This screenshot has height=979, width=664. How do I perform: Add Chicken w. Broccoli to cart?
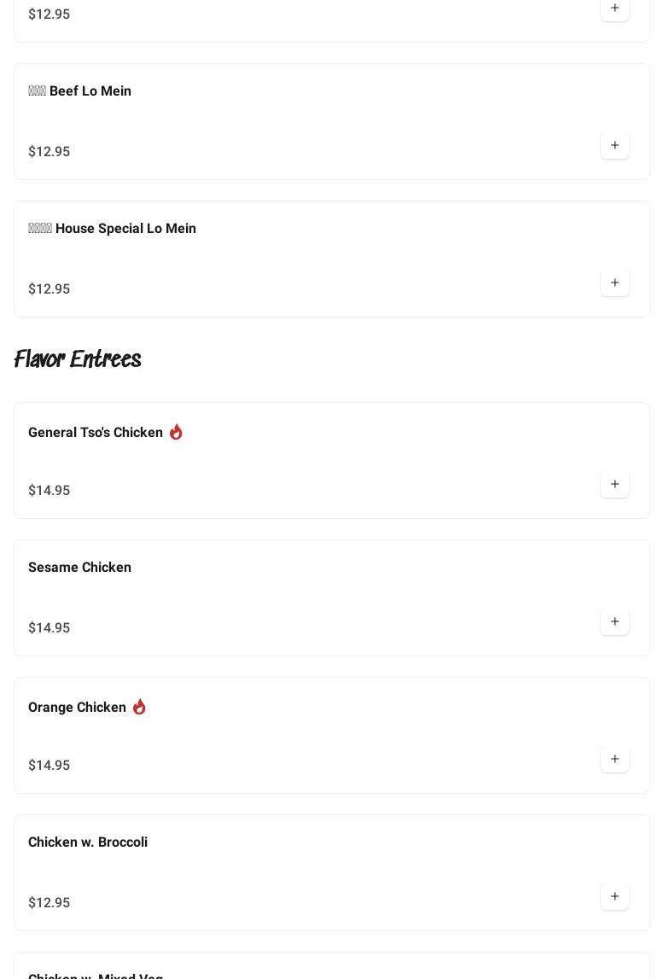click(614, 896)
